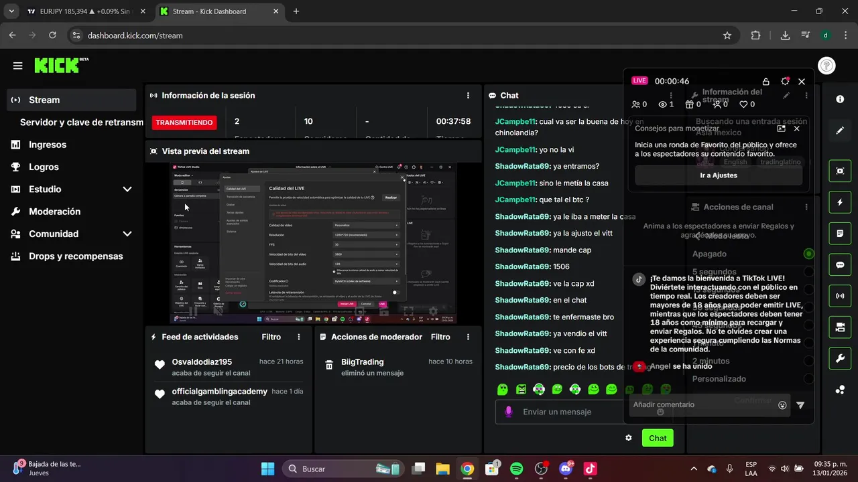
Task: Open Filtro in Feed de actividades
Action: (x=271, y=337)
